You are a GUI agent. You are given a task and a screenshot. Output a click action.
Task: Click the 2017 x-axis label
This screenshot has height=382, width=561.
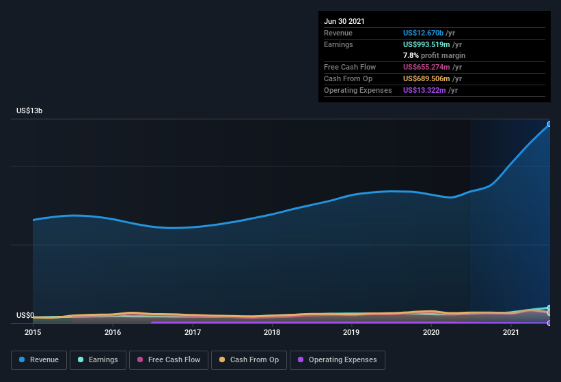(193, 332)
